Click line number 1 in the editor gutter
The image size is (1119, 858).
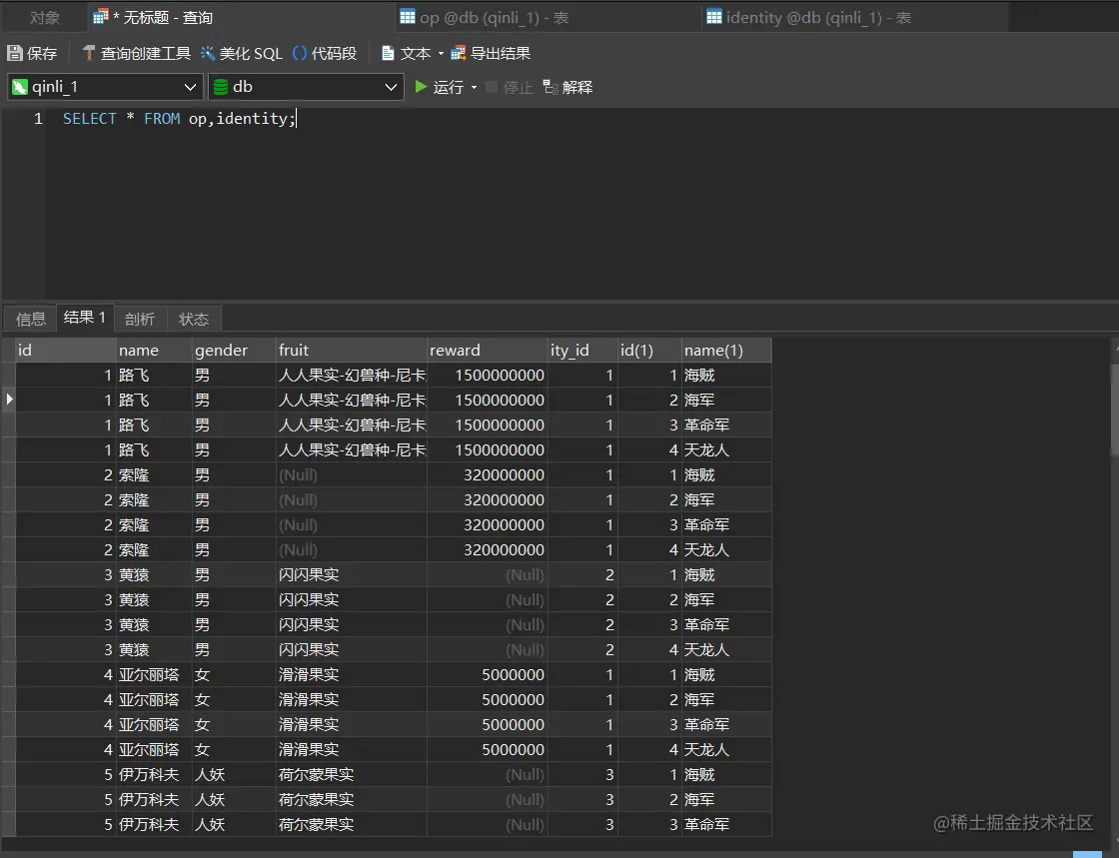38,119
